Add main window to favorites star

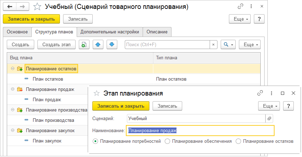(37, 7)
